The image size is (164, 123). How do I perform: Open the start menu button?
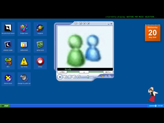pos(5,106)
